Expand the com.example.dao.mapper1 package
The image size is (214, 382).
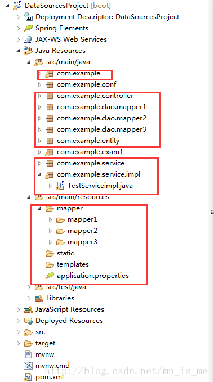(40, 107)
